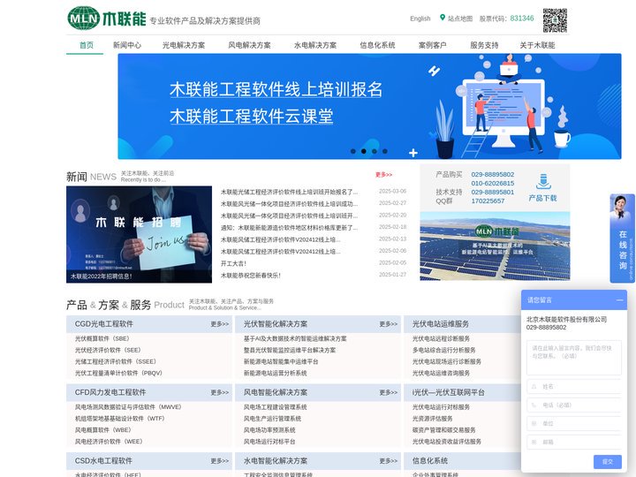
Task: Open 机组塔架地基基础设计软件 (WTF) link
Action: click(x=119, y=418)
